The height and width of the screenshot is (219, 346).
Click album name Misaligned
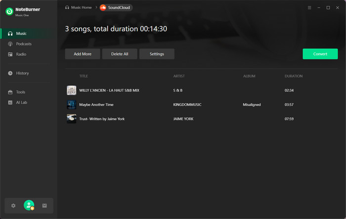252,105
